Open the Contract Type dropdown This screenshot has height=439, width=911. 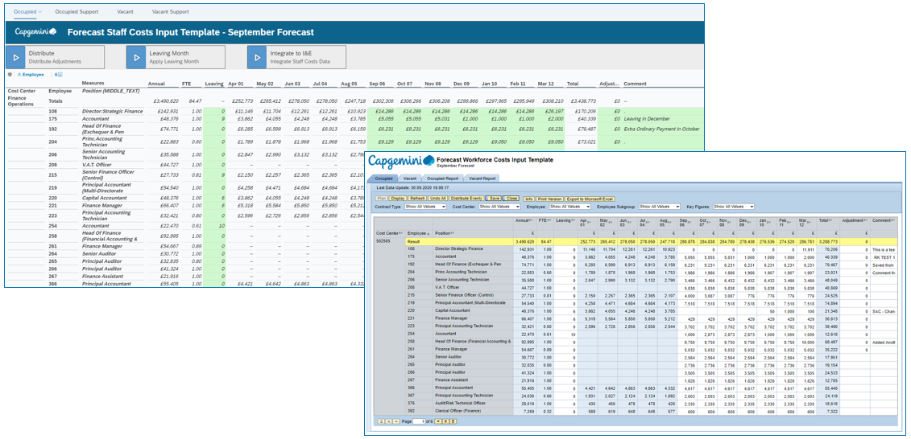tap(426, 207)
